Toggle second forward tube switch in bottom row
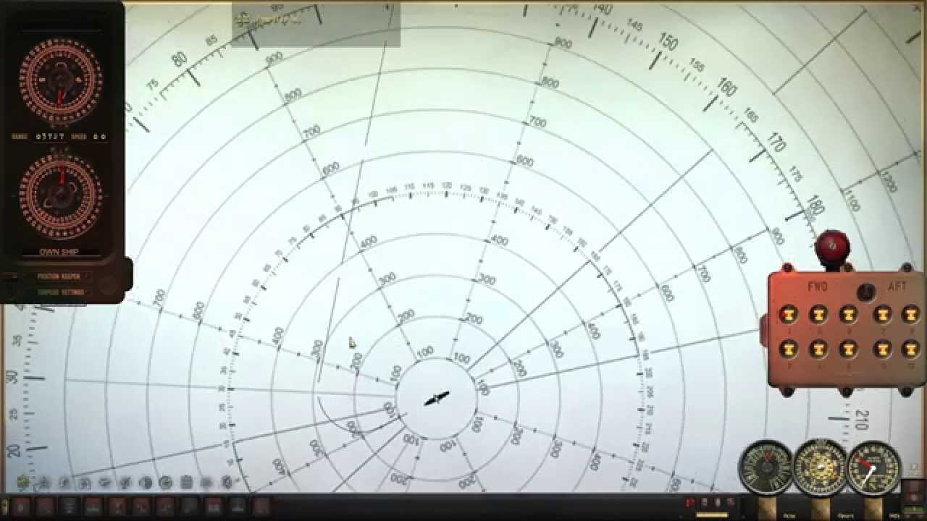927x521 pixels. pos(818,349)
